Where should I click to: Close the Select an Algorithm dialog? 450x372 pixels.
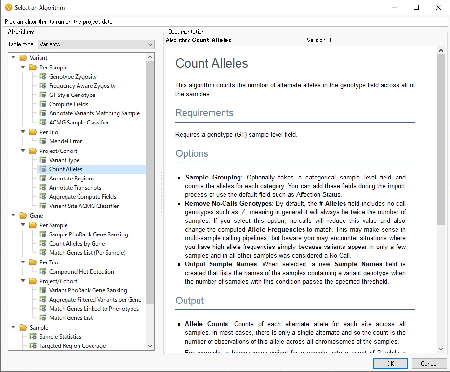[x=438, y=7]
